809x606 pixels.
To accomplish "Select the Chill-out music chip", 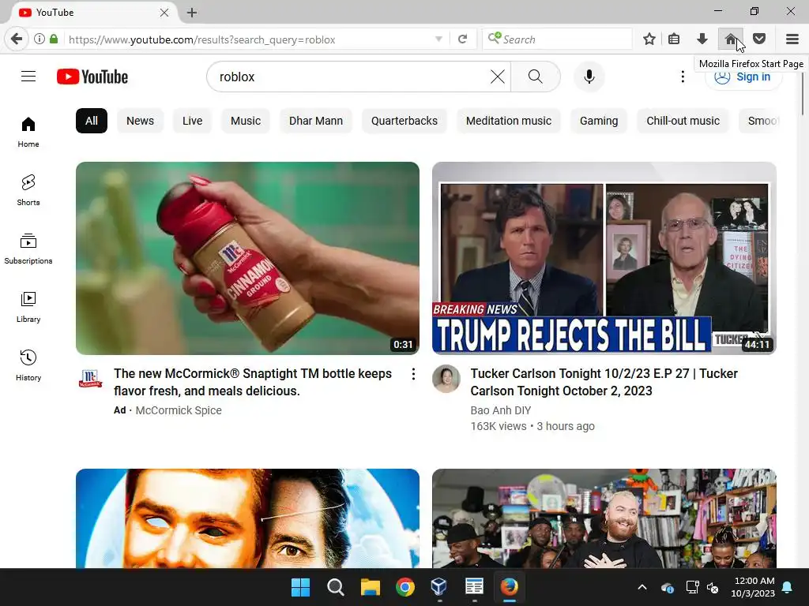I will (683, 121).
